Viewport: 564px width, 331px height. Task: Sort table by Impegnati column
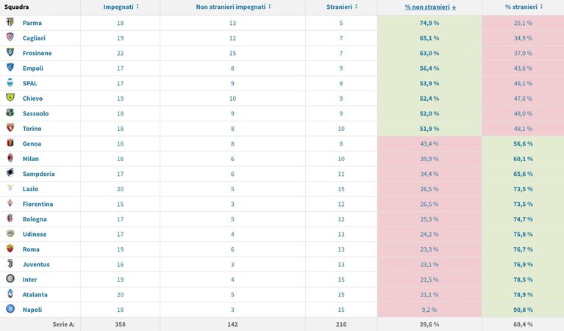121,7
